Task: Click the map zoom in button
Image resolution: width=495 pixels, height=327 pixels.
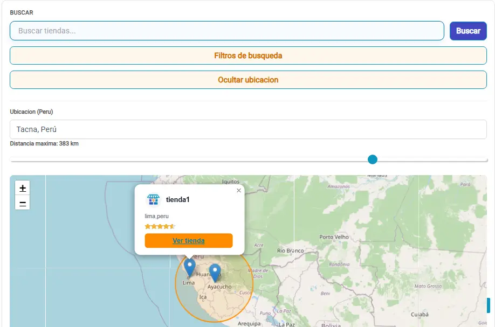Action: tap(23, 188)
